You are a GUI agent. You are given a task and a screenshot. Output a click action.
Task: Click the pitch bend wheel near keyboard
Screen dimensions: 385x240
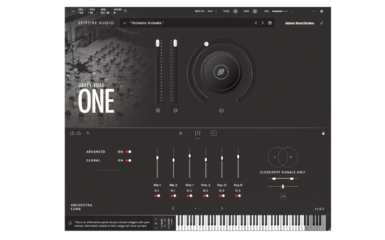tap(162, 223)
